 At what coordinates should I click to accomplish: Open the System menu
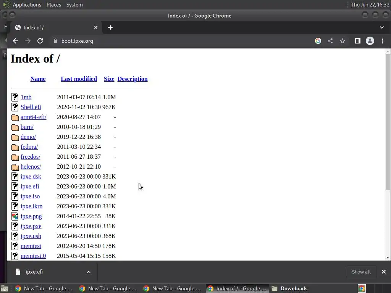(x=74, y=5)
